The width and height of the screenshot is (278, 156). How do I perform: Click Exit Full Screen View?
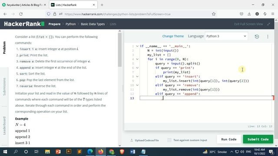click(248, 24)
